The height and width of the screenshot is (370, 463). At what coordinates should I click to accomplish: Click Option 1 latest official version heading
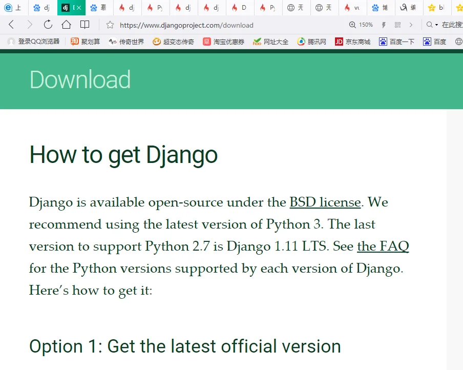pyautogui.click(x=185, y=346)
